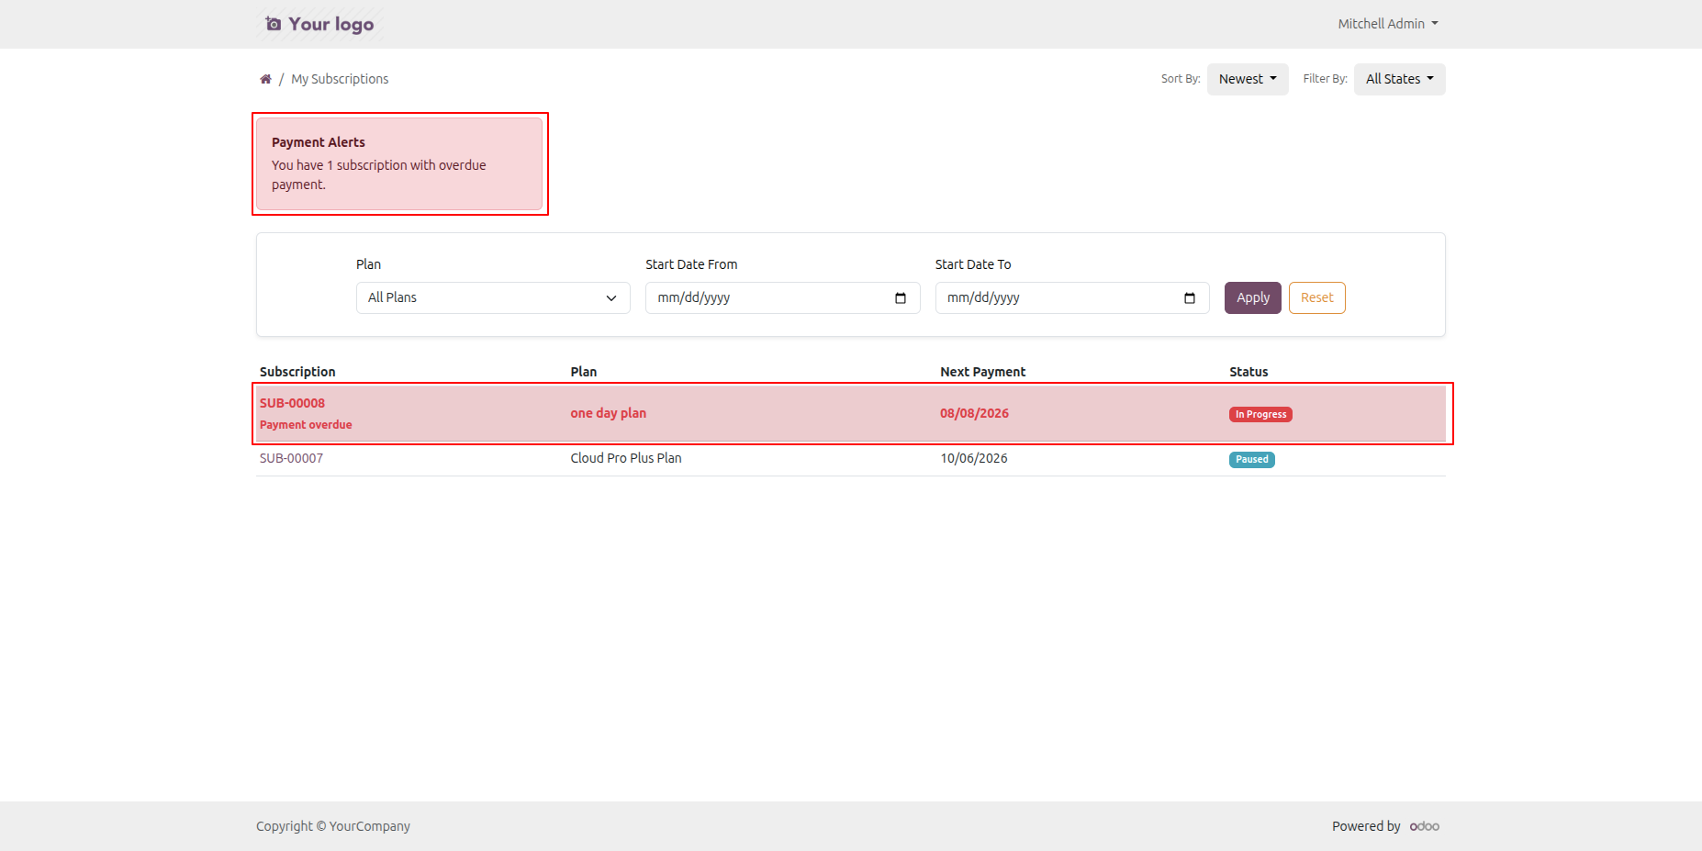Click the Odoo logo in footer
This screenshot has height=851, width=1702.
(1424, 826)
